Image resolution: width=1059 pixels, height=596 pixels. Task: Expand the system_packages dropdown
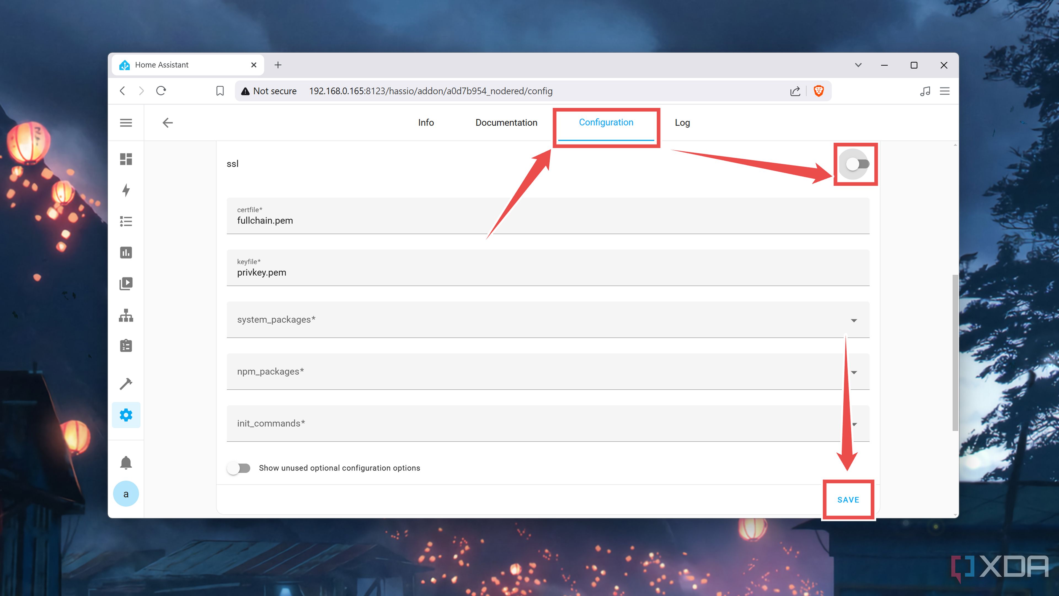pos(854,320)
